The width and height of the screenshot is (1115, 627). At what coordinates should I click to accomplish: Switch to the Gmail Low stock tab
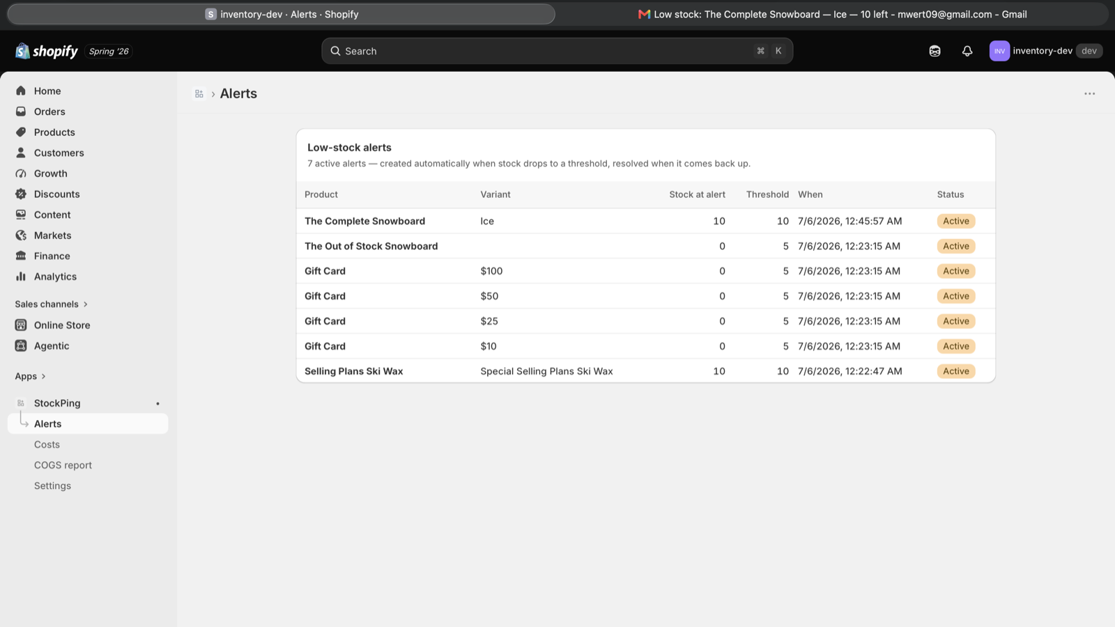tap(832, 14)
